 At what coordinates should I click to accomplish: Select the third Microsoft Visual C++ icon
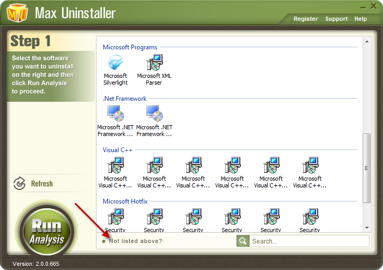pyautogui.click(x=194, y=165)
